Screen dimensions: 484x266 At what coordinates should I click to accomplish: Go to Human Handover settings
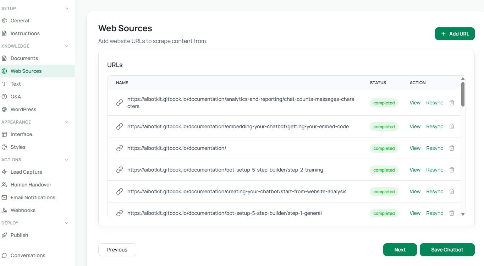(31, 185)
